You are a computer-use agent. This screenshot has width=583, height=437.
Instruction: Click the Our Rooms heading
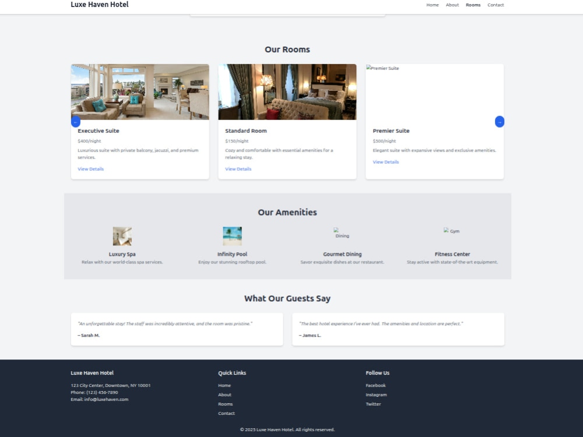pos(287,50)
